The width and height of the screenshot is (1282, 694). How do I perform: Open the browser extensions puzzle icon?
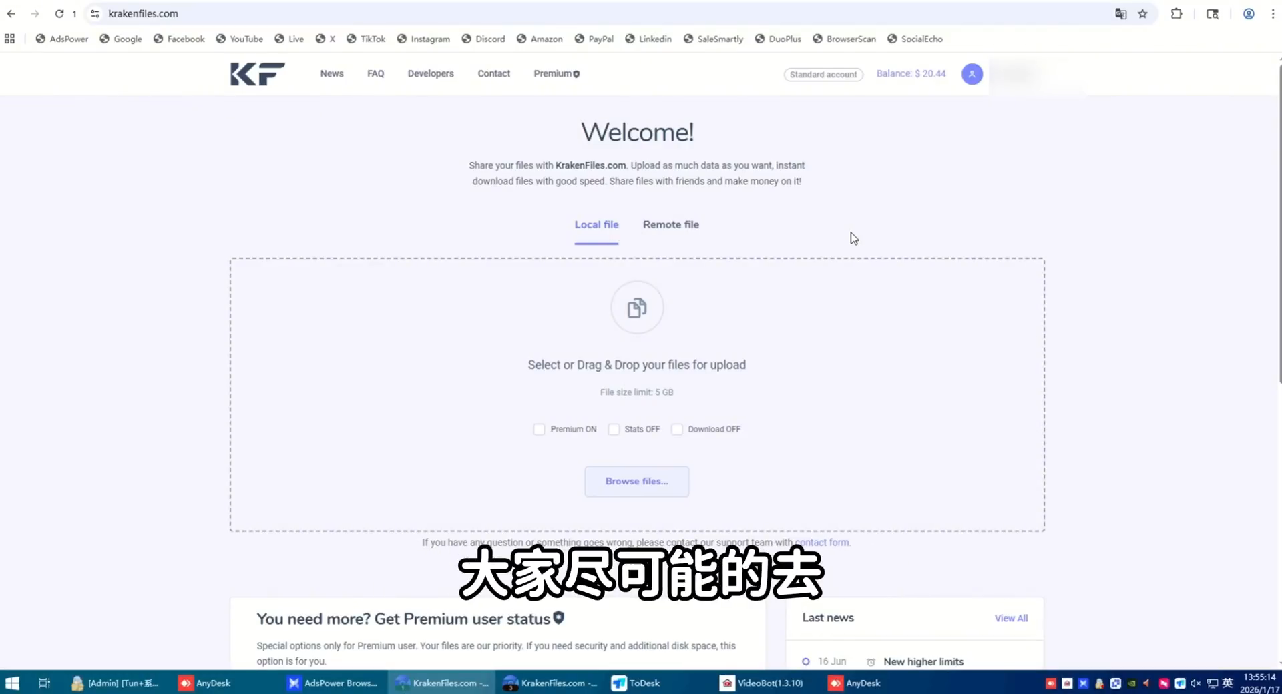[x=1177, y=13]
